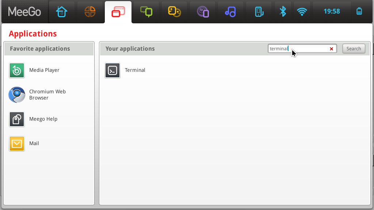This screenshot has width=374, height=210.
Task: Open the Myzone home panel
Action: tap(61, 12)
